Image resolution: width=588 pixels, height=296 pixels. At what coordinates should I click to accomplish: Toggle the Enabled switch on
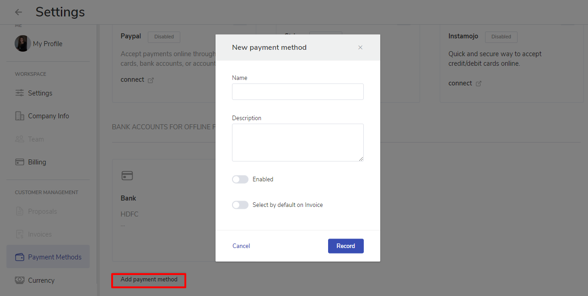tap(240, 180)
